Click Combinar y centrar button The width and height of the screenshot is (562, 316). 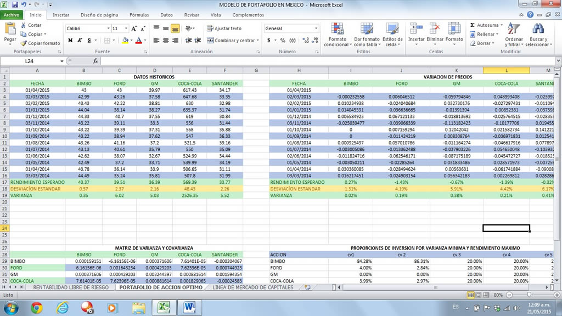point(231,41)
